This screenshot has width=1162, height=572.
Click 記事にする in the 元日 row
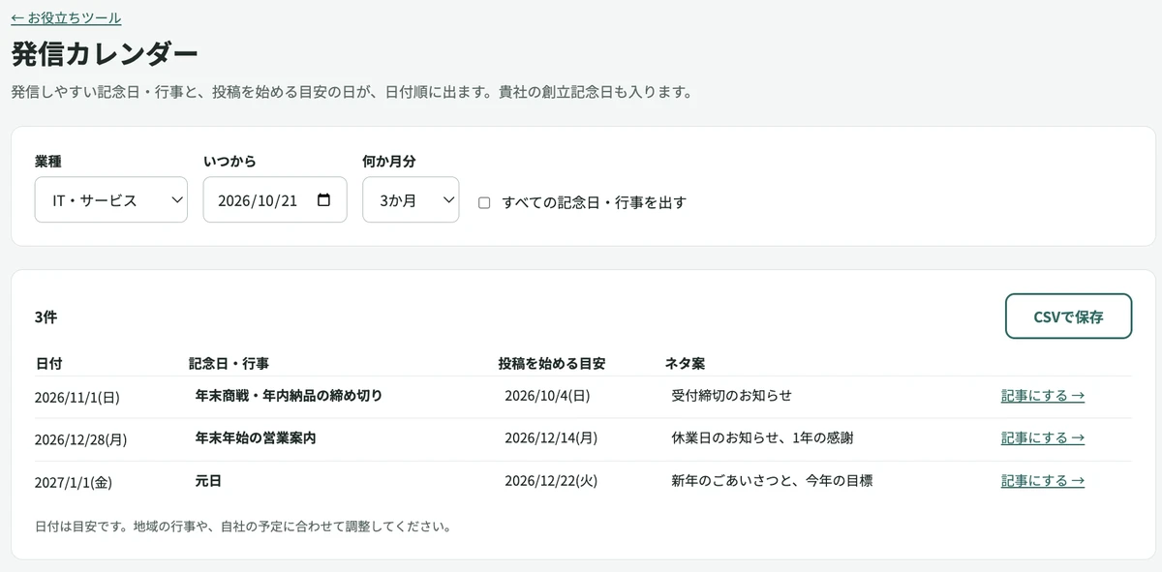tap(1042, 481)
